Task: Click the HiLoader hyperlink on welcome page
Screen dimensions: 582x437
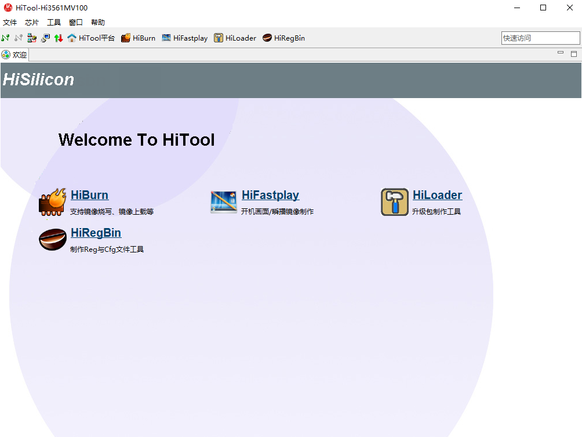Action: tap(437, 195)
